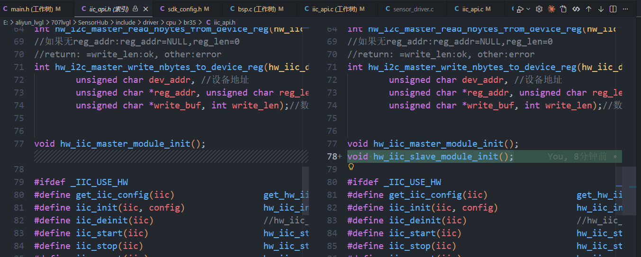The image size is (641, 257).
Task: Click the lock icon on iic_api.h tab
Action: coord(135,9)
